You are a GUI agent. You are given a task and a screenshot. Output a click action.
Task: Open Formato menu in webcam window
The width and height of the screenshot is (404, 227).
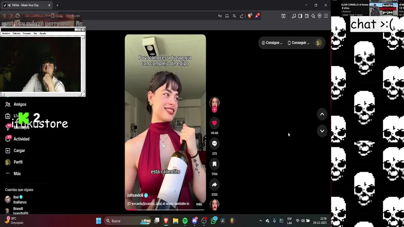coord(27,33)
